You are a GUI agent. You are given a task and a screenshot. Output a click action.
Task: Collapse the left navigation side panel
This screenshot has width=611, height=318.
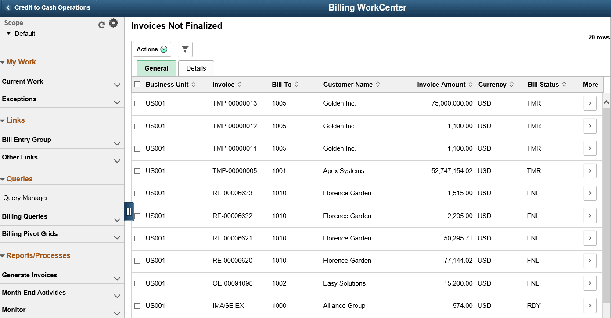129,212
